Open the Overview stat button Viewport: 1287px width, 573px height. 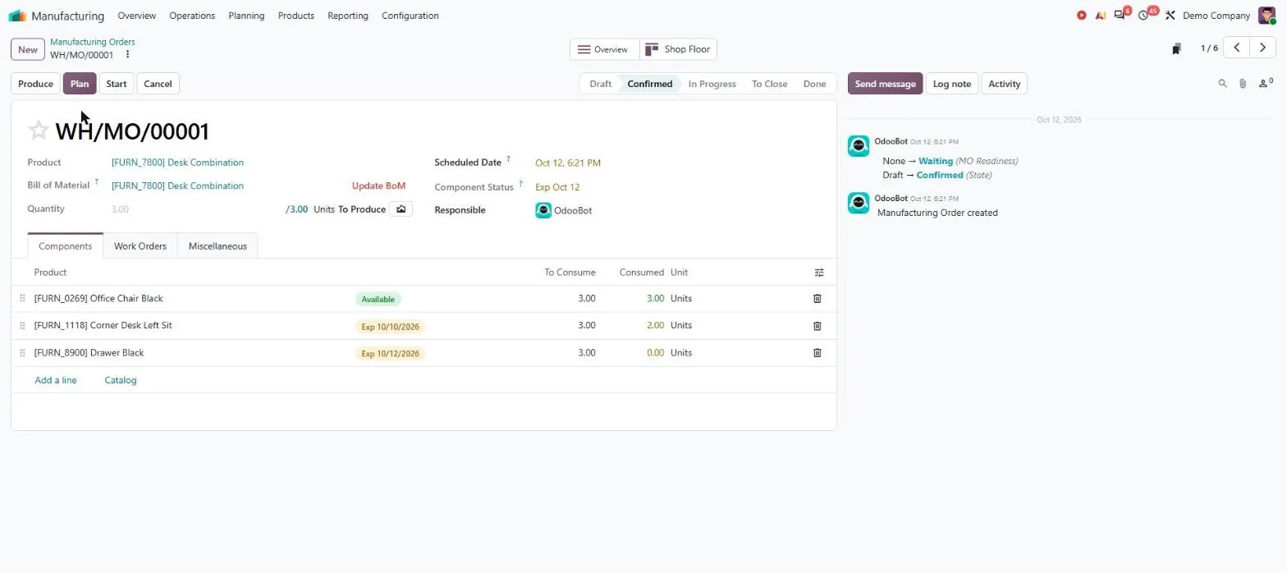[604, 49]
